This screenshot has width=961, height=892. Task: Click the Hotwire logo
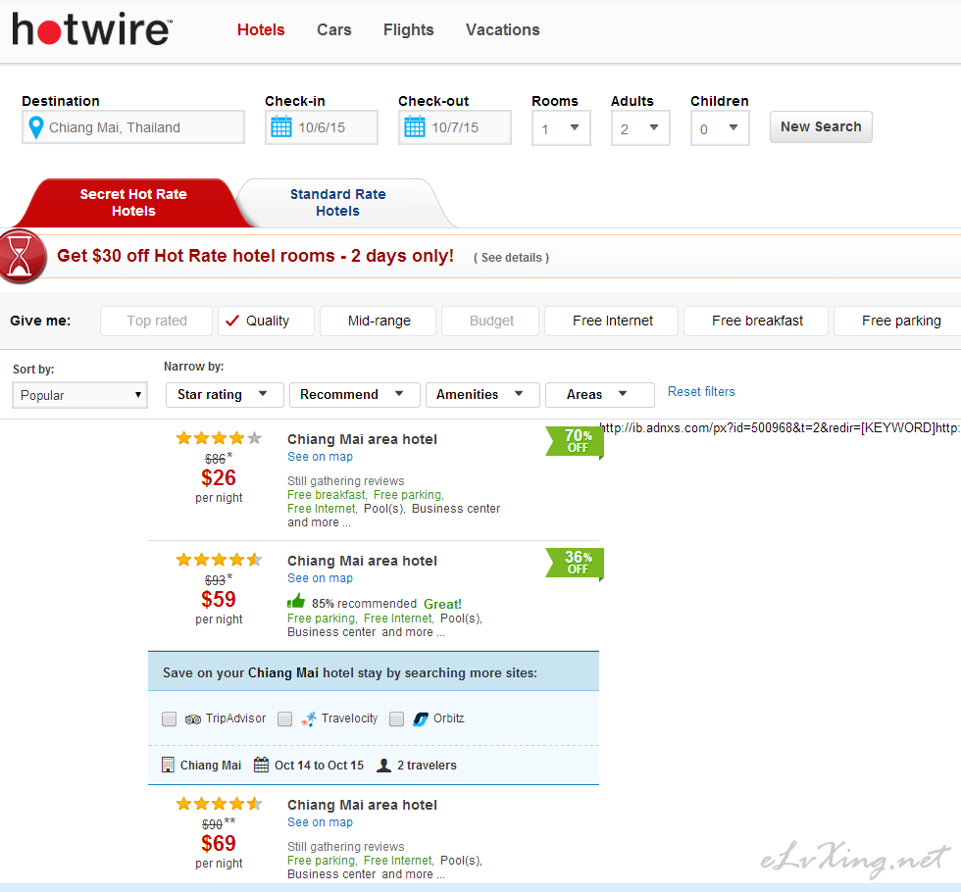coord(92,28)
